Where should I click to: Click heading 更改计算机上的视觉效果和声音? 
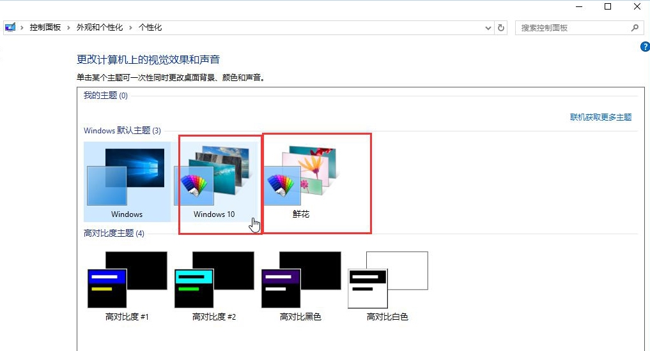148,59
